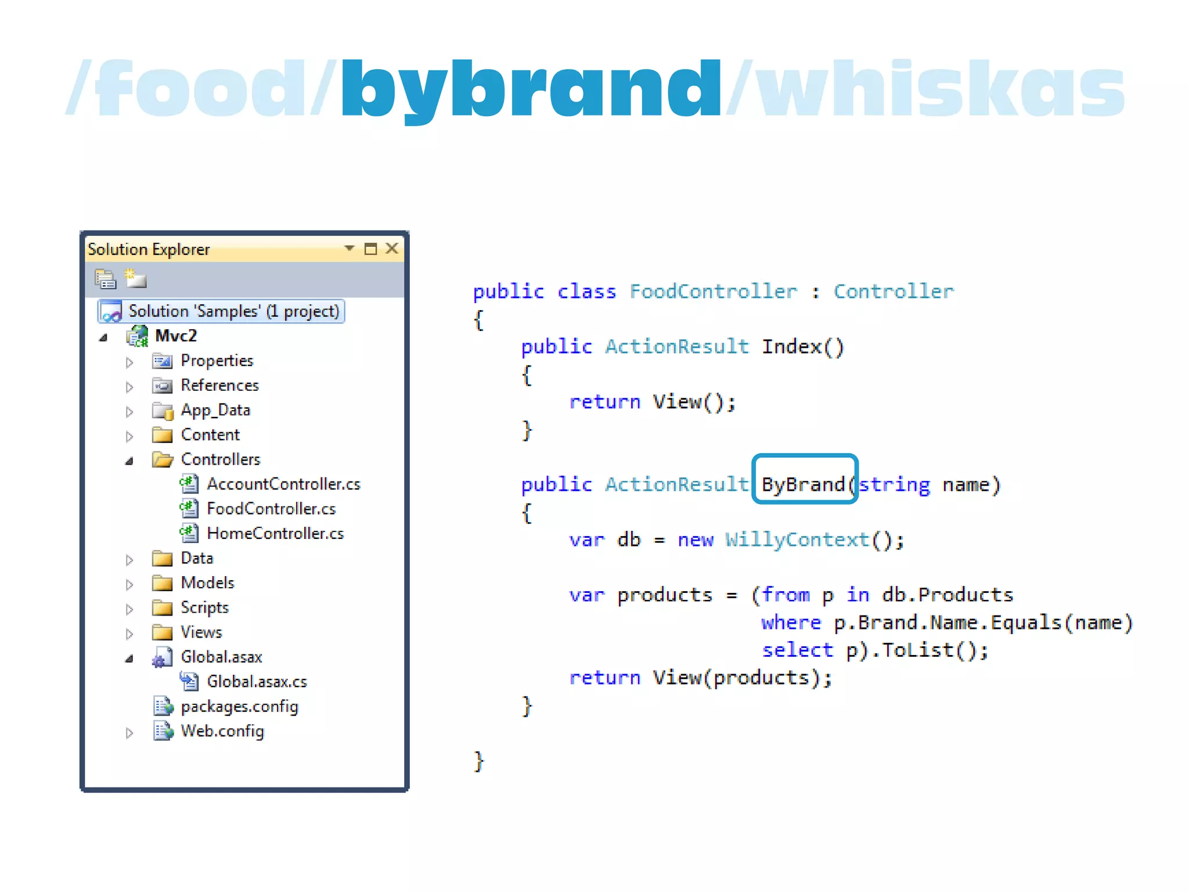This screenshot has height=892, width=1189.
Task: Select the Models folder
Action: (207, 582)
